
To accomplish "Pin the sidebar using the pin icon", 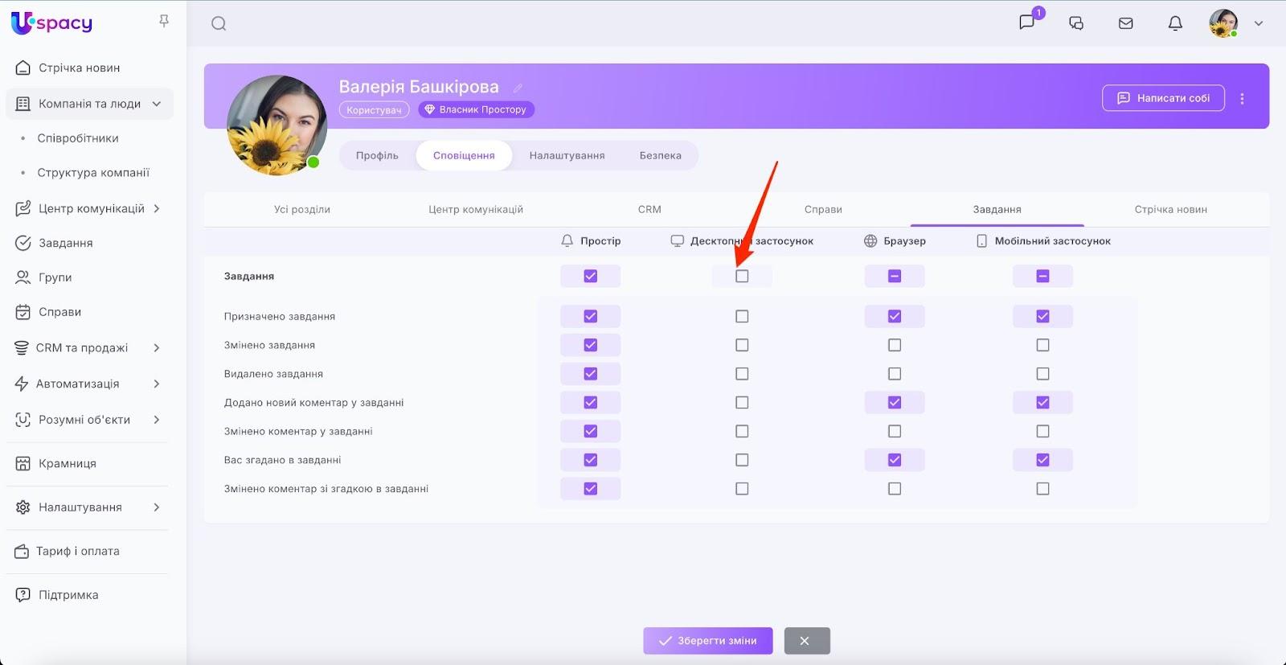I will pos(164,21).
